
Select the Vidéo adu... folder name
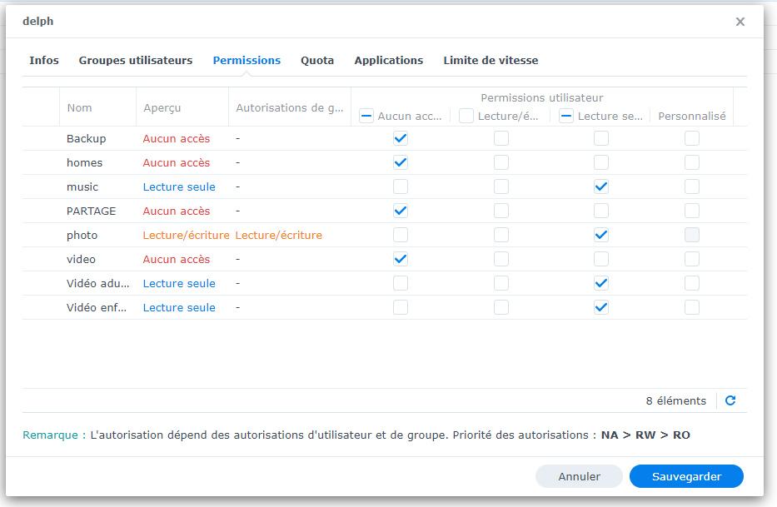coord(97,284)
